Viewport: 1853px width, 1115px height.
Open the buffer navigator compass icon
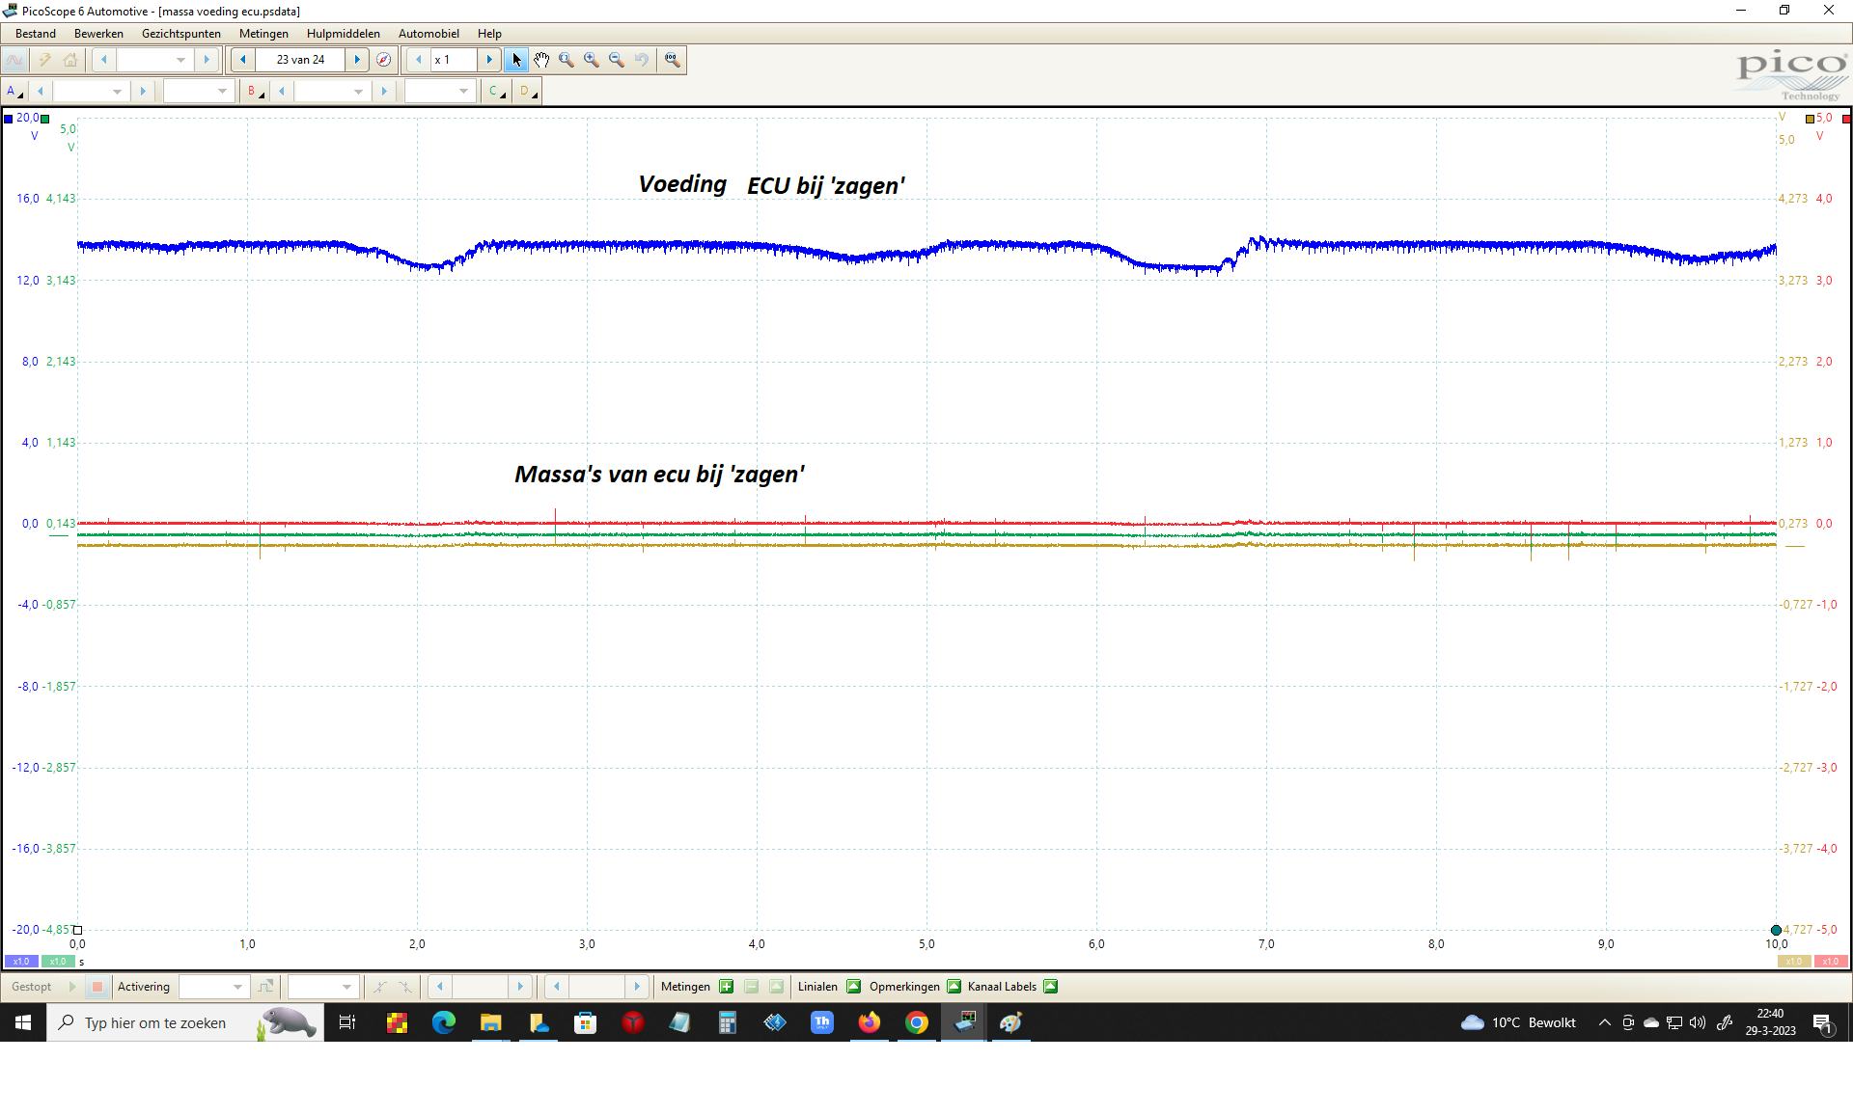[383, 60]
